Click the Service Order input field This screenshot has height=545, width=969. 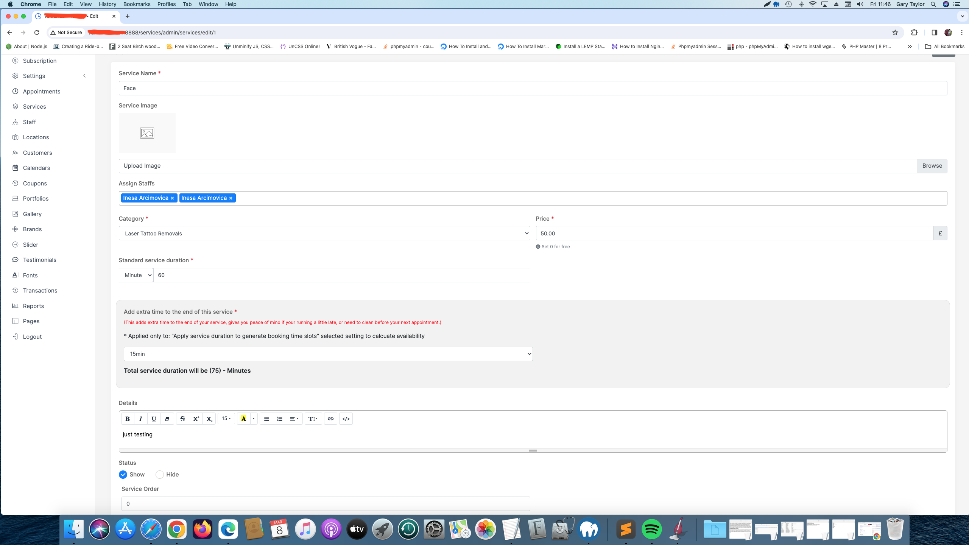pos(326,504)
